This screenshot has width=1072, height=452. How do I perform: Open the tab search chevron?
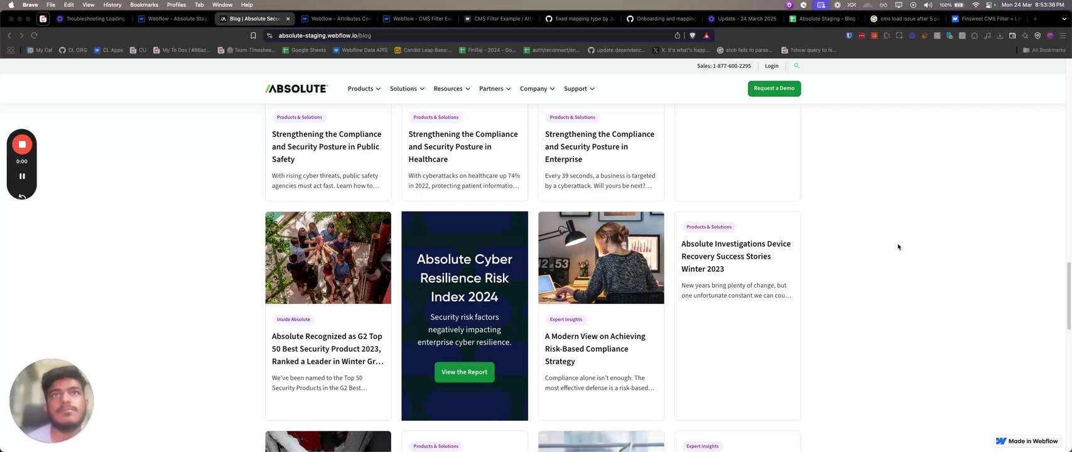(x=1063, y=19)
